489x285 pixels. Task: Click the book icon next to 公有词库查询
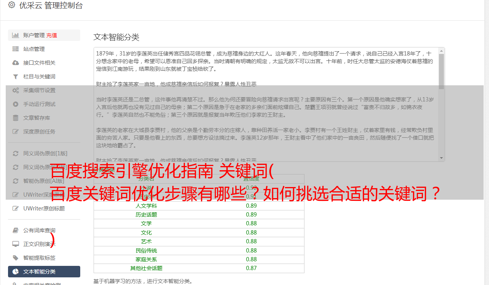[16, 230]
